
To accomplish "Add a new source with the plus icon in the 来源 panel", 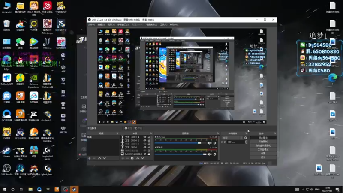I will point(123,158).
